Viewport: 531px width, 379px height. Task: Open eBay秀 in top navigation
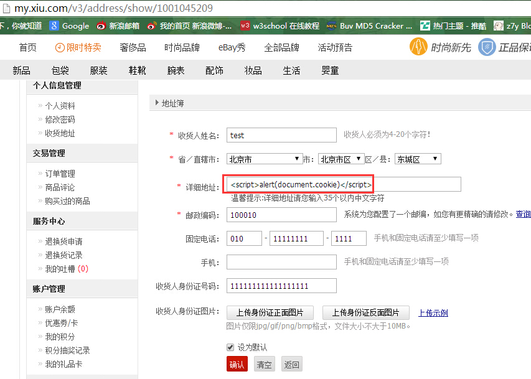click(232, 47)
